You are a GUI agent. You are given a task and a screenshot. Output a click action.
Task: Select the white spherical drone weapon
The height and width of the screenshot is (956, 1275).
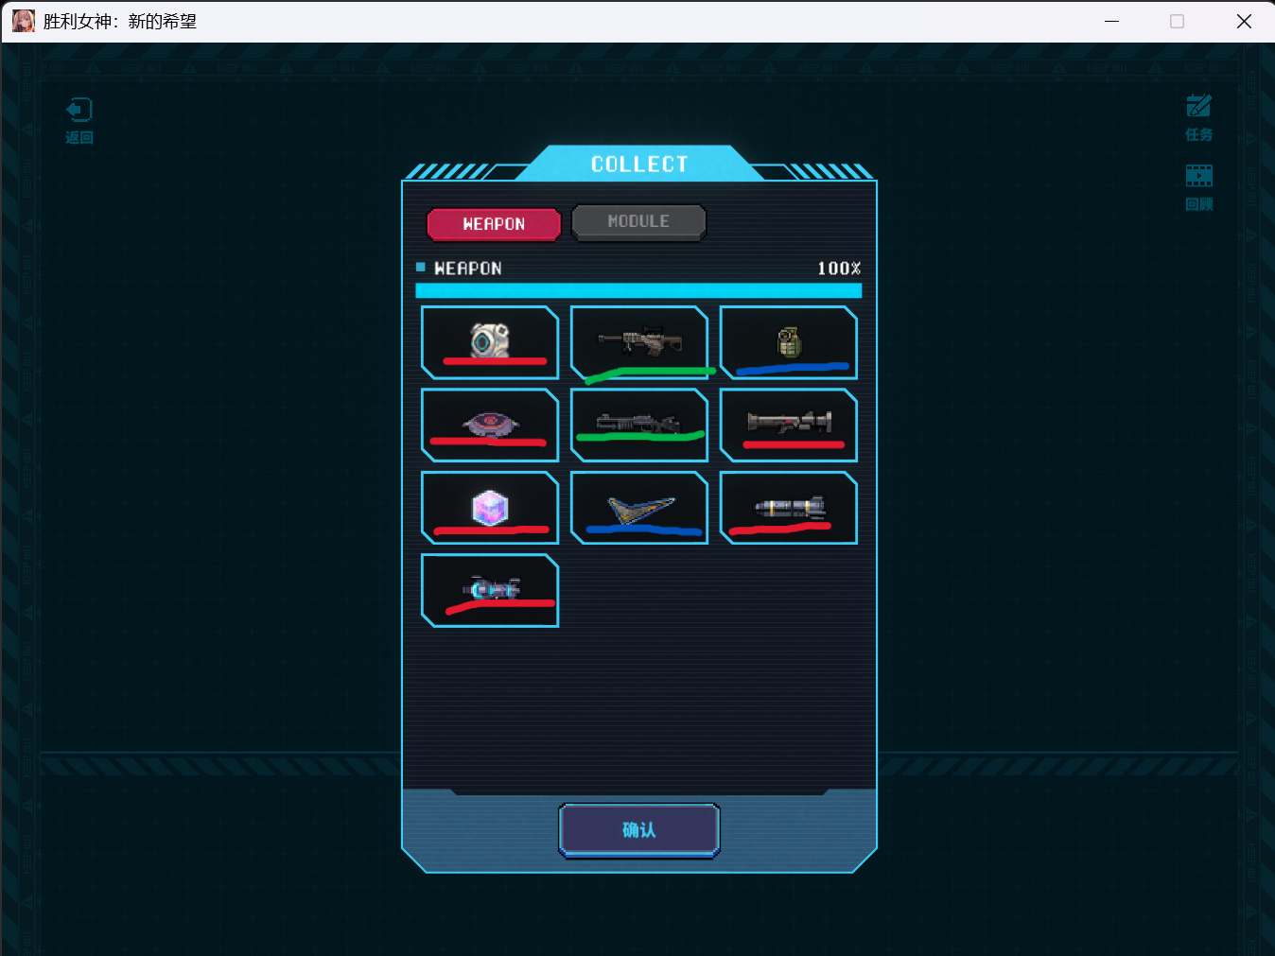490,342
